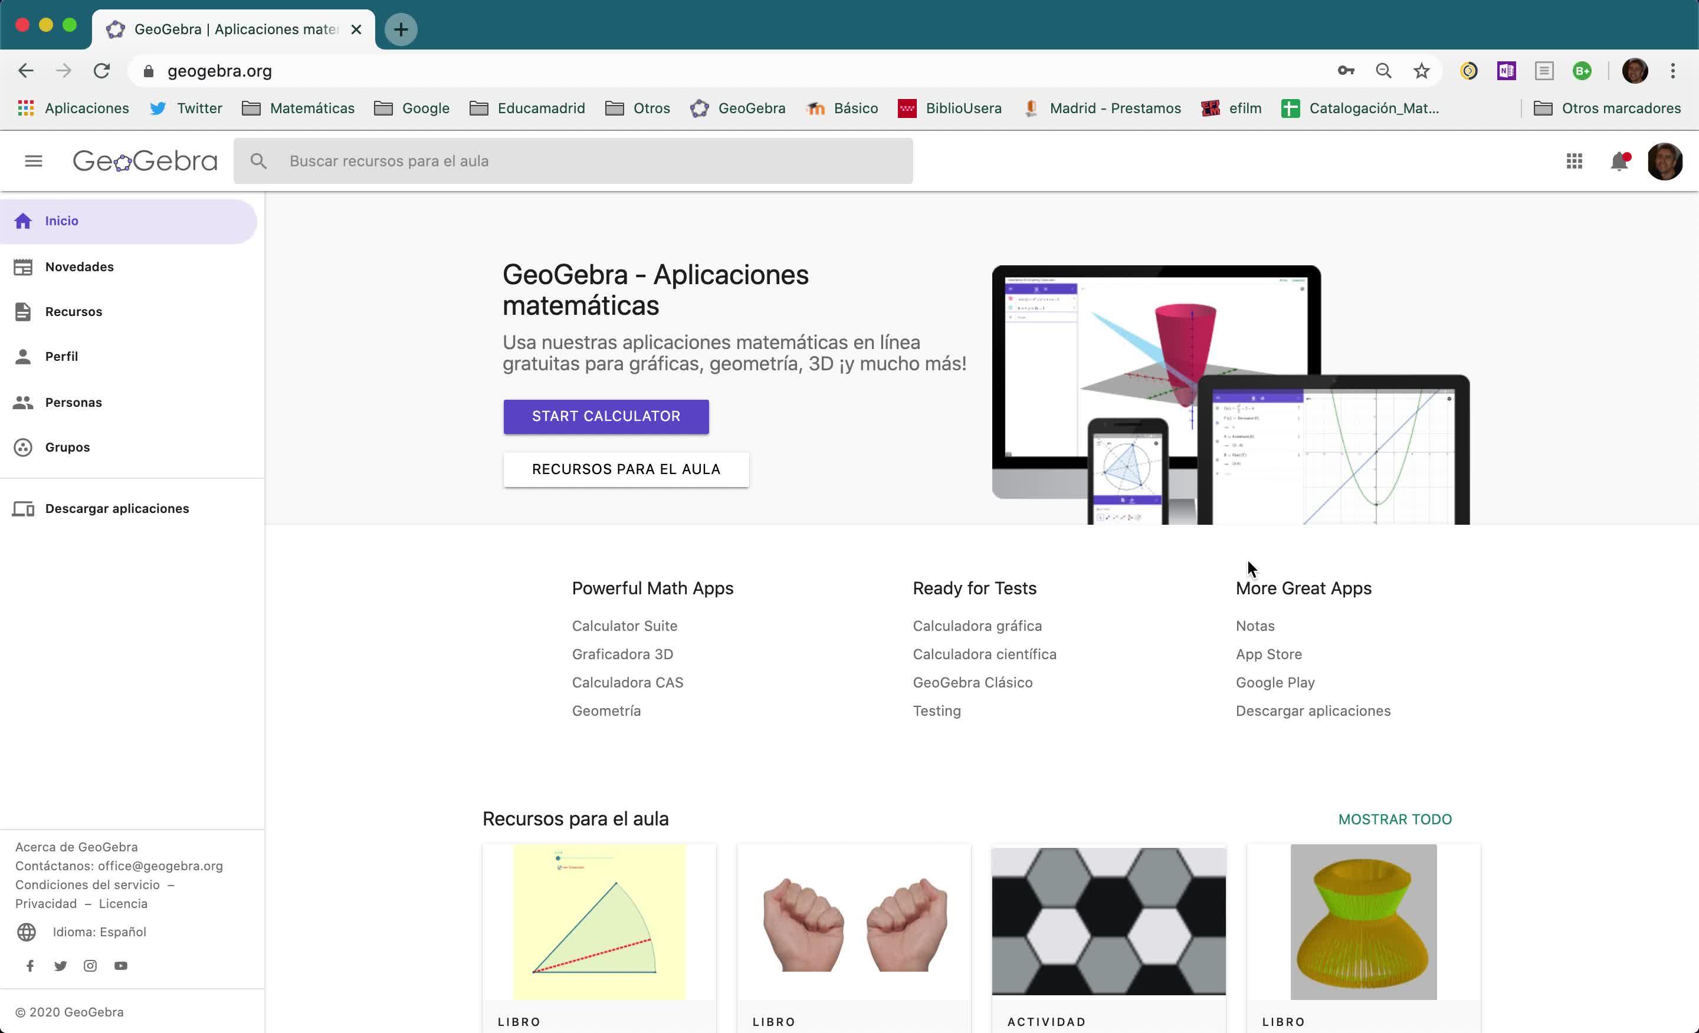This screenshot has width=1699, height=1033.
Task: Reload the geogebra.org page
Action: [x=102, y=71]
